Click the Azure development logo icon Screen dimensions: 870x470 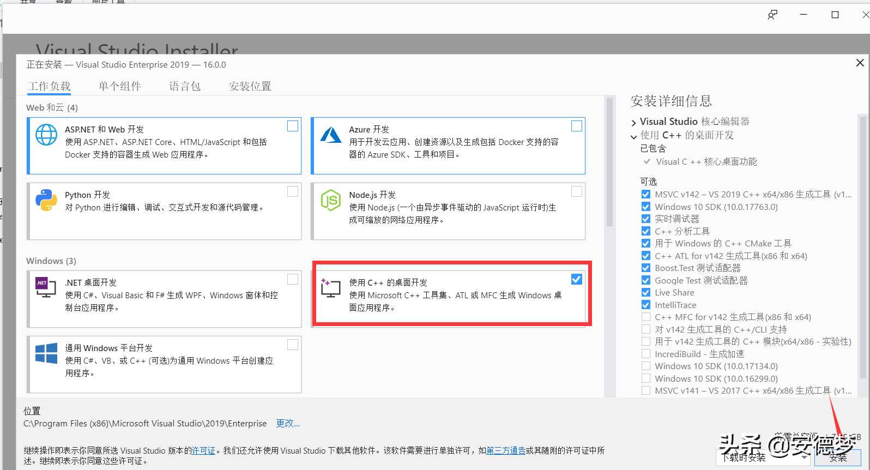click(x=331, y=135)
